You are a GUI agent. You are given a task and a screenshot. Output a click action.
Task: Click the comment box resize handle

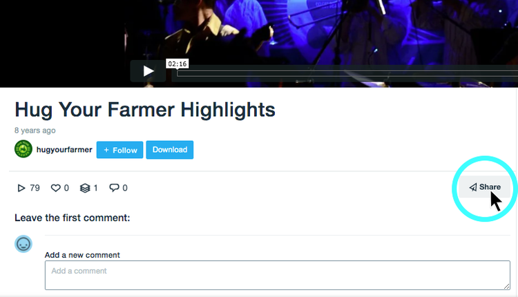507,287
